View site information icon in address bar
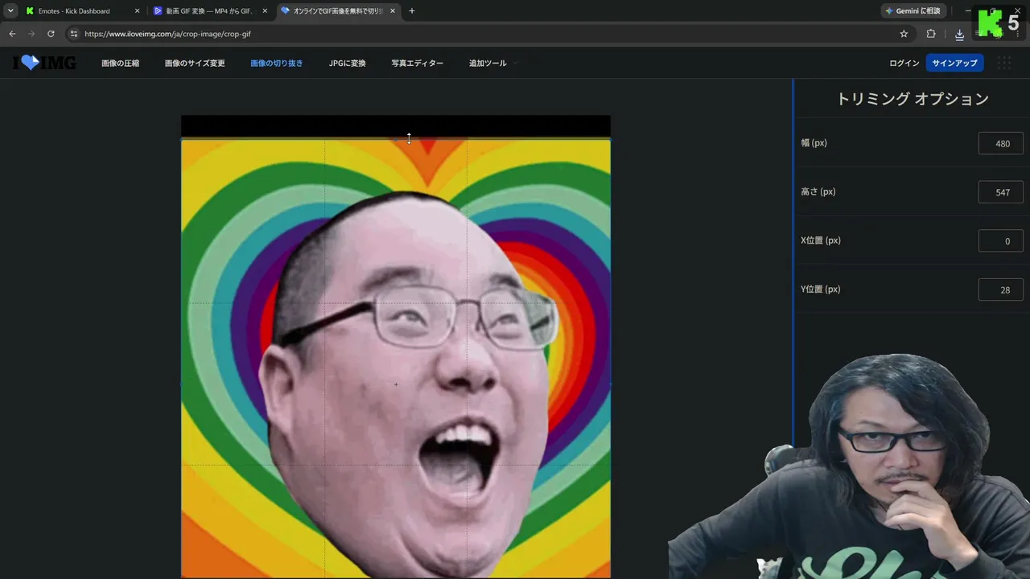The width and height of the screenshot is (1030, 579). 74,34
